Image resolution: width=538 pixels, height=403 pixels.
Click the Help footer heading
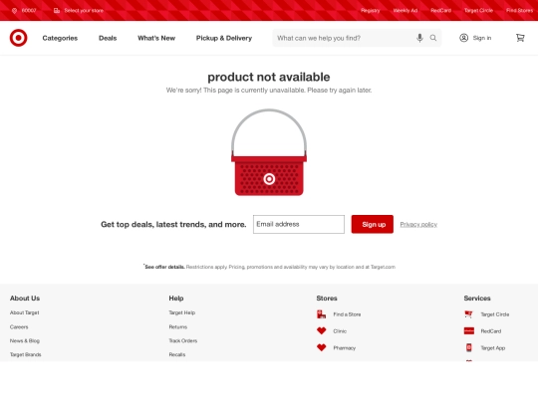pyautogui.click(x=176, y=299)
